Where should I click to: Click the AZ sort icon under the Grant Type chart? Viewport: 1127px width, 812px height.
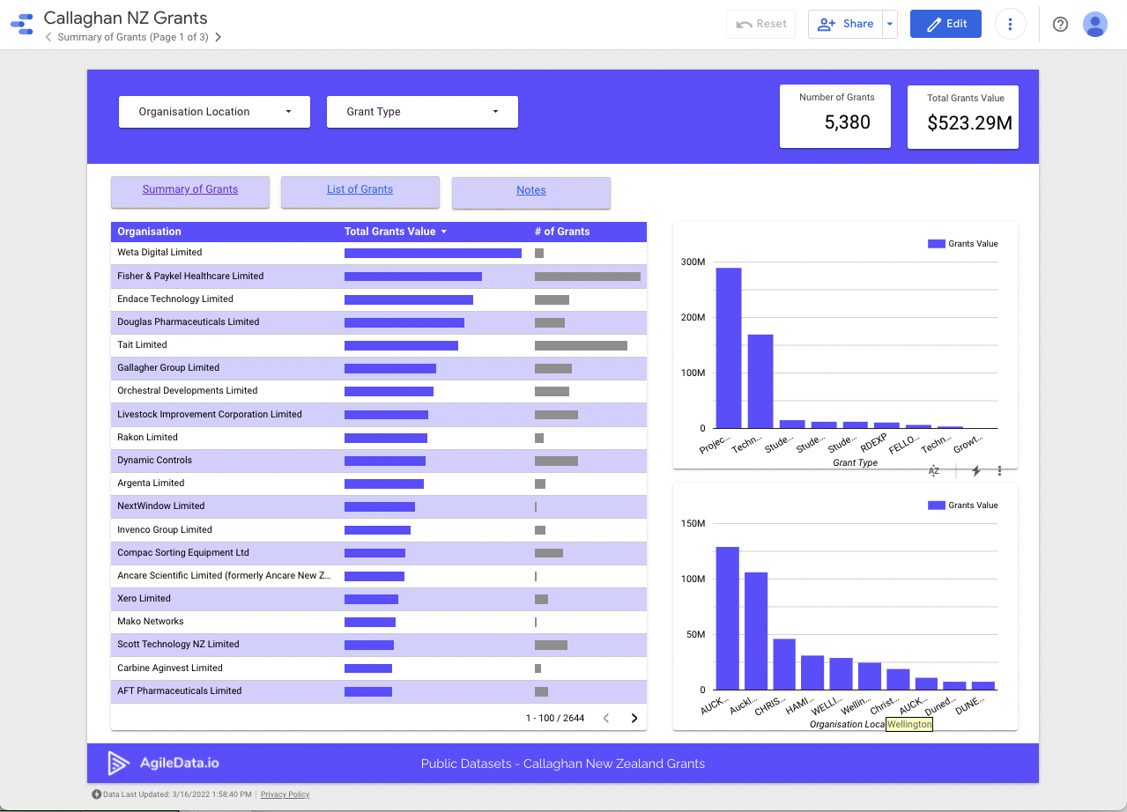tap(933, 471)
